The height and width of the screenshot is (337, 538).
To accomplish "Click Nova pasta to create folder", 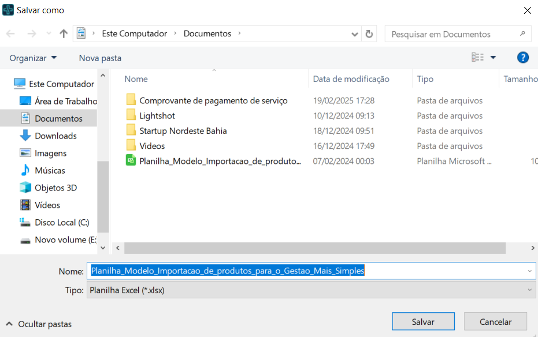I will [100, 58].
